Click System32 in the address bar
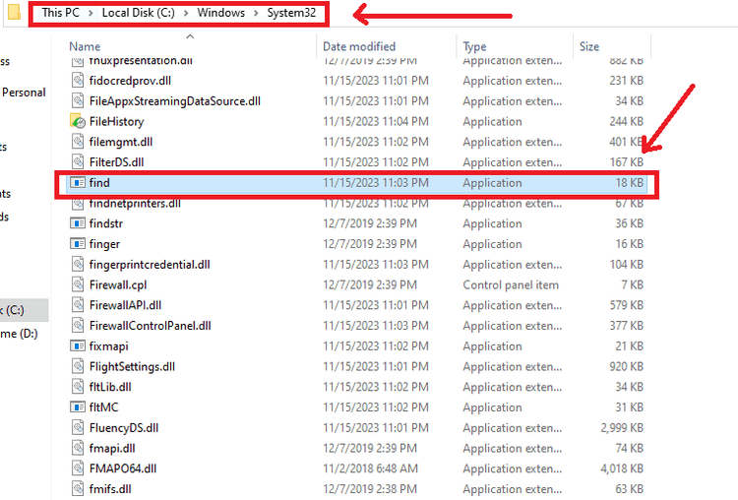The image size is (738, 500). click(x=291, y=13)
